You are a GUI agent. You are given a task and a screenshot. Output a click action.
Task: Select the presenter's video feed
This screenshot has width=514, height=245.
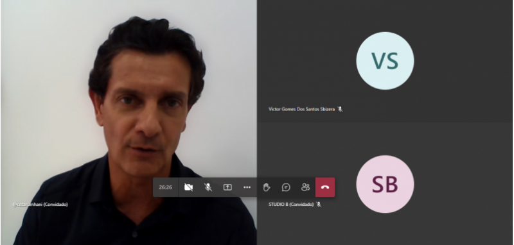click(129, 122)
